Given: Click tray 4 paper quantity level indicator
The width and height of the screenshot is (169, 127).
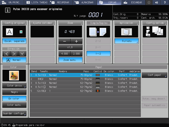Looking at the screenshot, I should pyautogui.click(x=98, y=87).
